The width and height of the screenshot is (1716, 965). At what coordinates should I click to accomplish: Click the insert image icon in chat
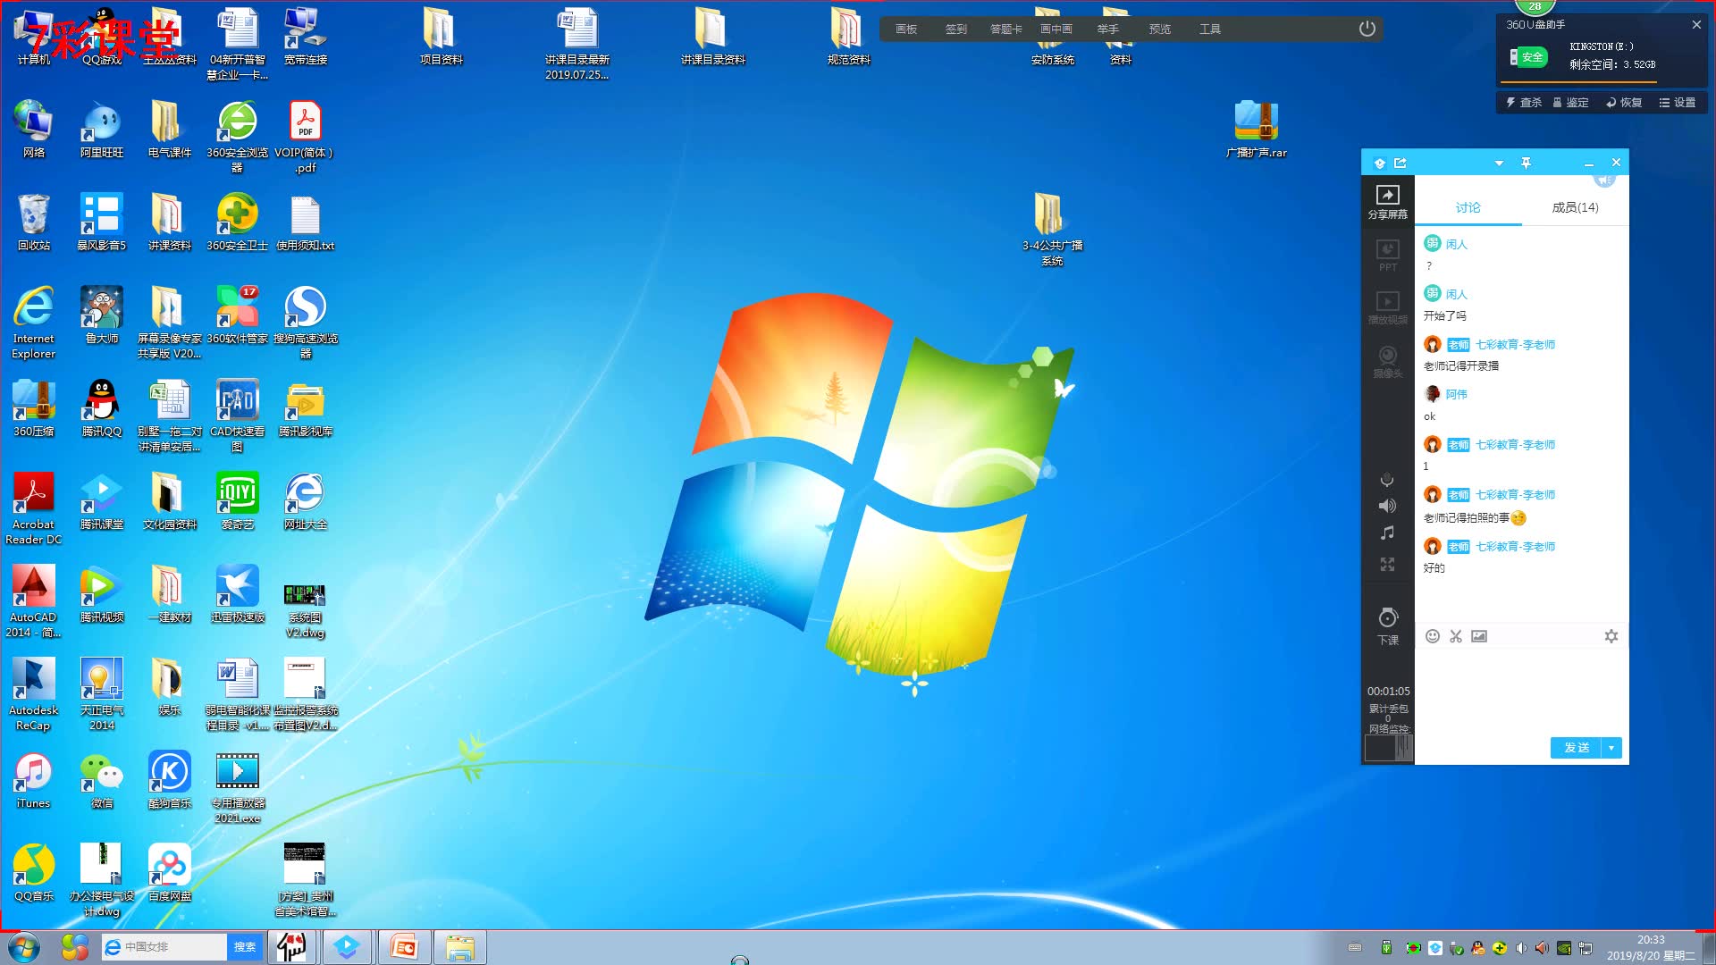click(1479, 636)
